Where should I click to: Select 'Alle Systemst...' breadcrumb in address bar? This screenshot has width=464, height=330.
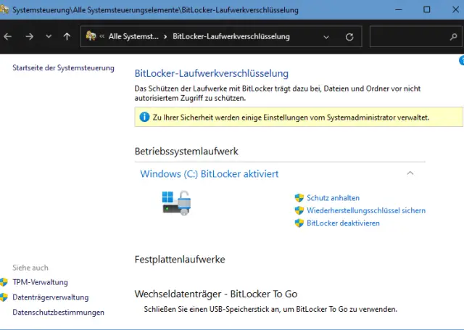click(x=133, y=36)
